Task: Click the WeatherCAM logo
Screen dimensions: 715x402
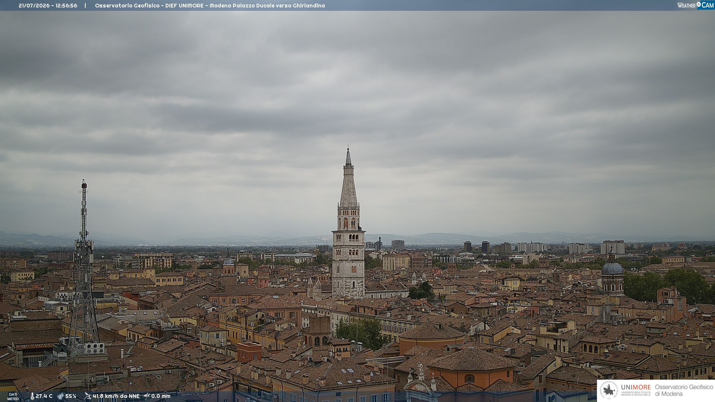Action: pyautogui.click(x=696, y=5)
